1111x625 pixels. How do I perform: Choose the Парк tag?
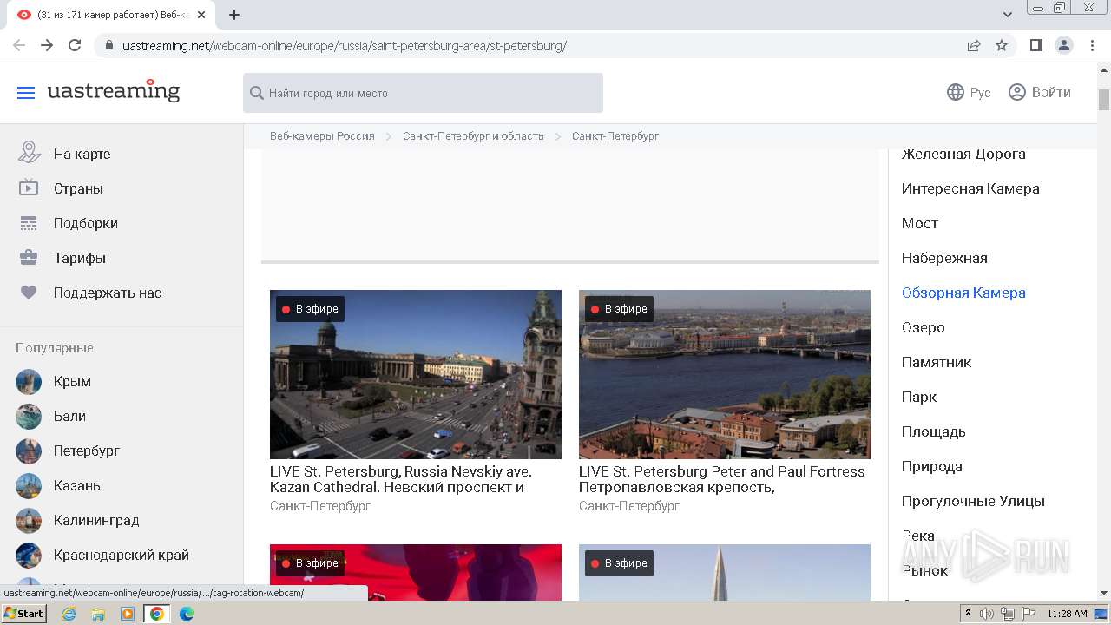point(919,397)
